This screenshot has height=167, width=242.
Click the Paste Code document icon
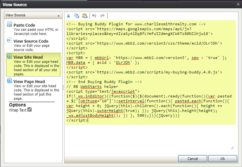9,24
